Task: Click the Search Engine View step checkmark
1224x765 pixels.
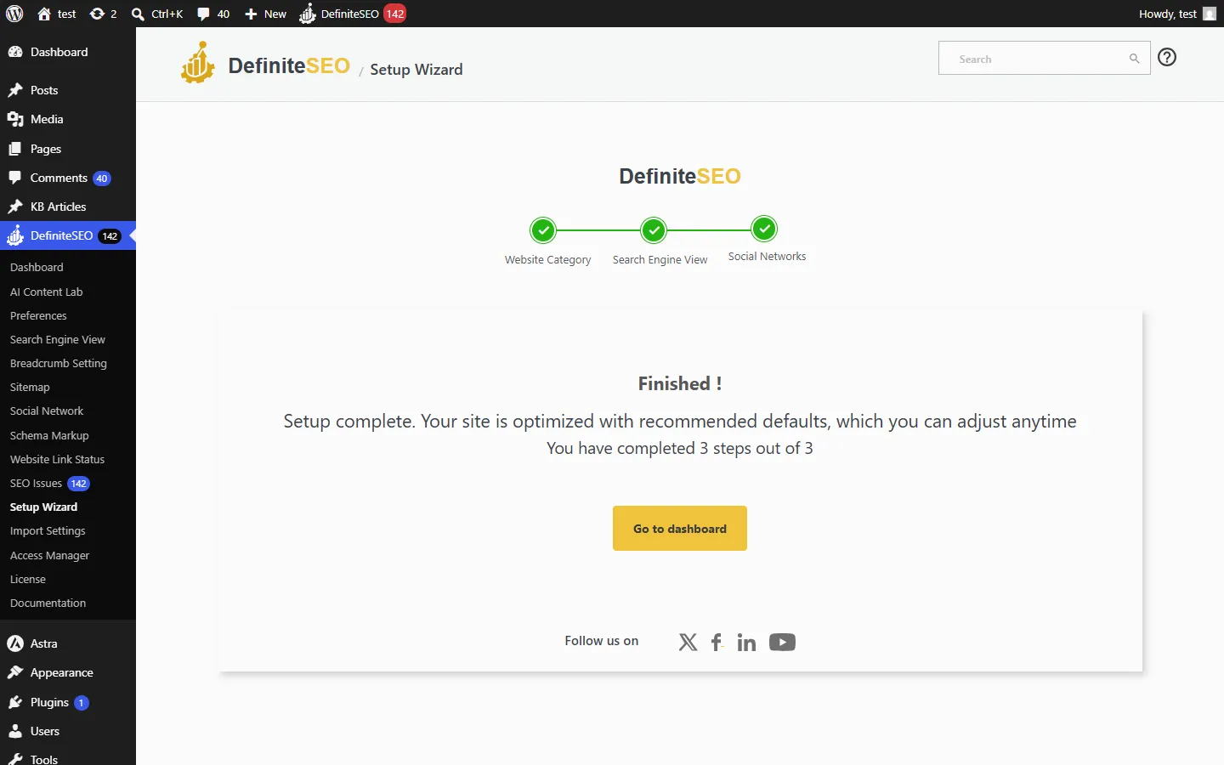Action: click(x=654, y=230)
